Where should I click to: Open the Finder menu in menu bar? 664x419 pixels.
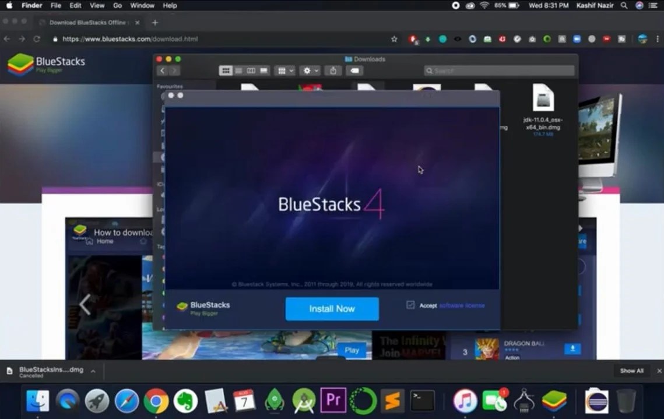[31, 5]
